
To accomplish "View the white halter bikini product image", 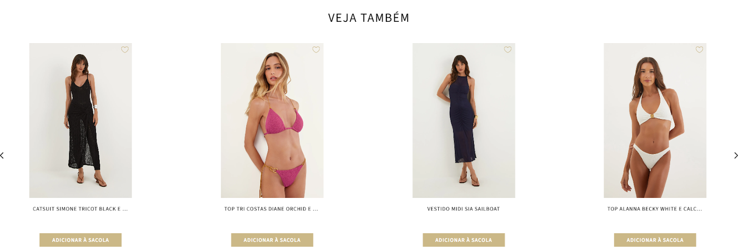I will [x=655, y=121].
